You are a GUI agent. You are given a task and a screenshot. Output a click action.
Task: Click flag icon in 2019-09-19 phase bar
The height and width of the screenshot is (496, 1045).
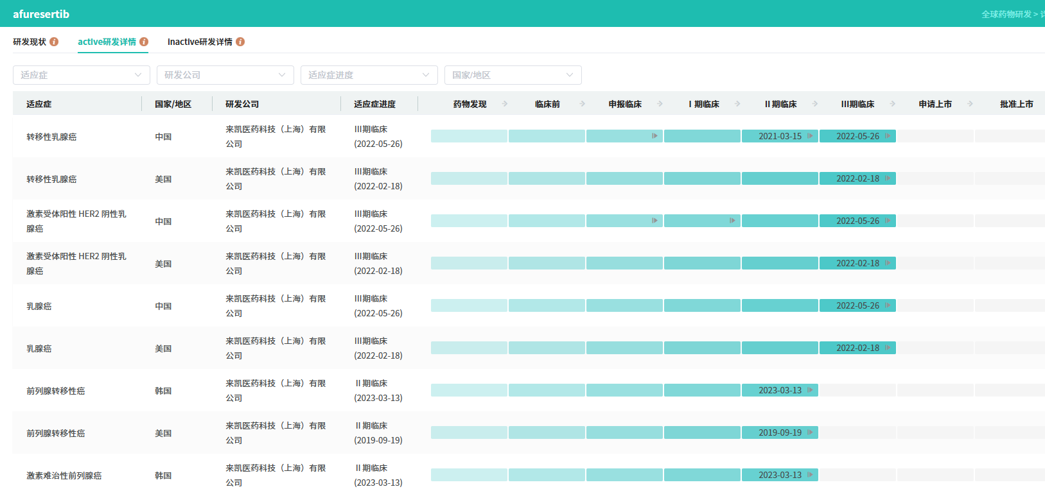pyautogui.click(x=810, y=432)
